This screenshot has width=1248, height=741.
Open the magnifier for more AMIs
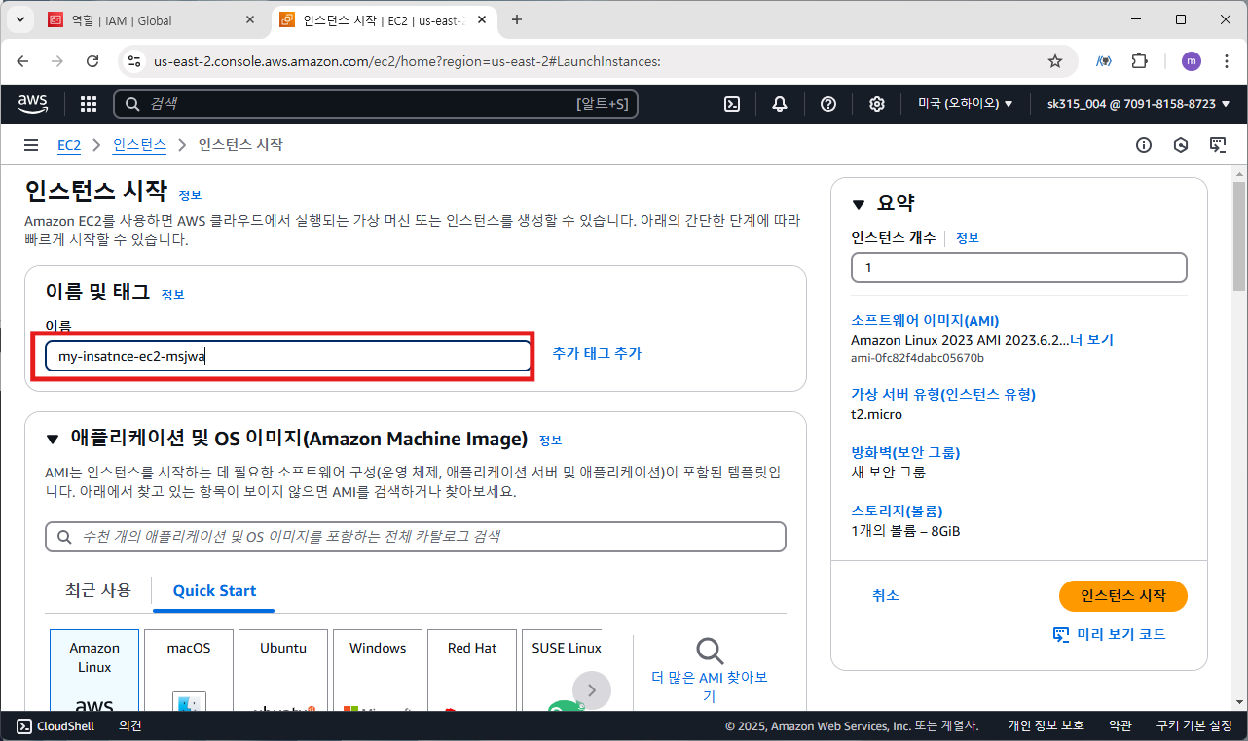coord(710,651)
